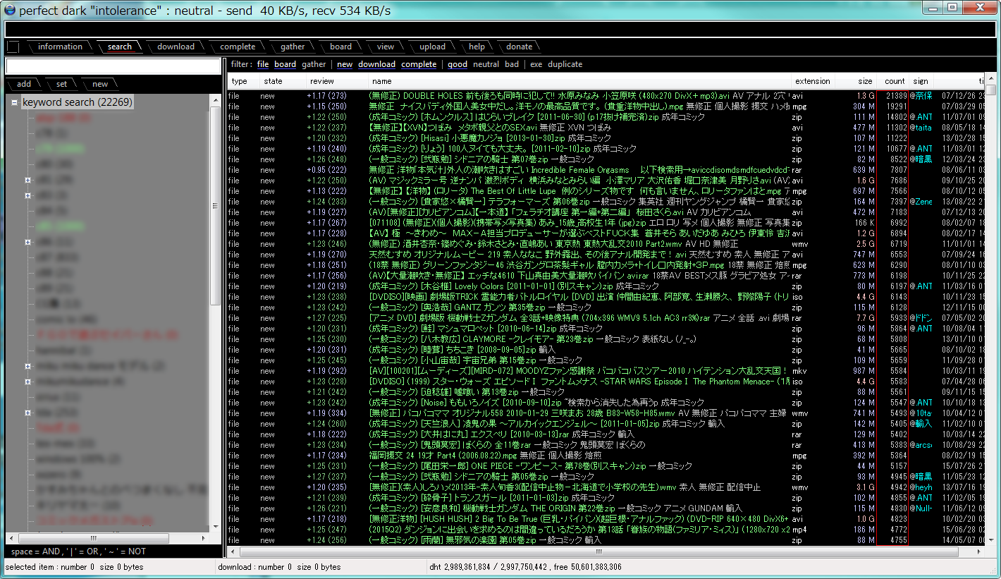1001x579 pixels.
Task: Open the donate tab
Action: [519, 47]
